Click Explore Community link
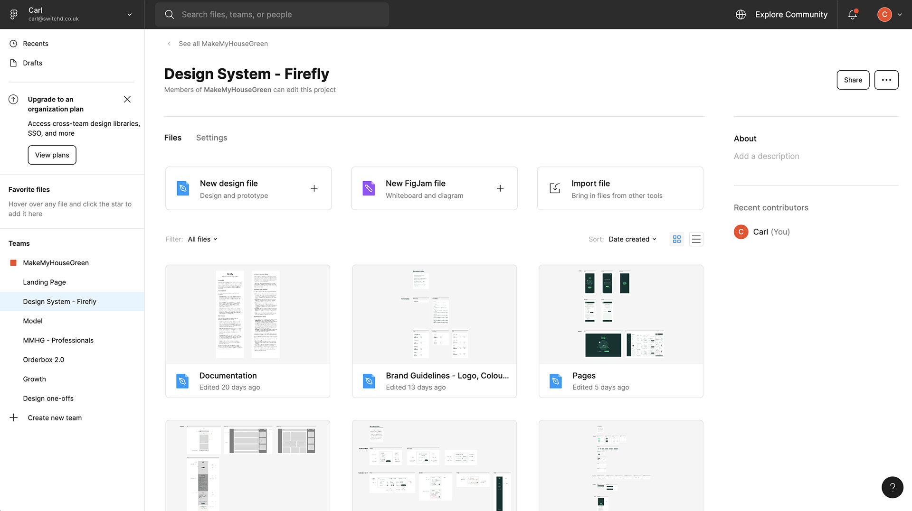Screen dimensions: 912x511 [791, 14]
